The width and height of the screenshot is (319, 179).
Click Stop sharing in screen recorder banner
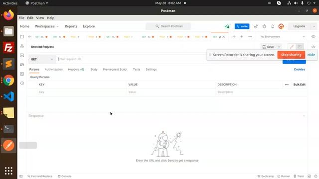tap(291, 55)
